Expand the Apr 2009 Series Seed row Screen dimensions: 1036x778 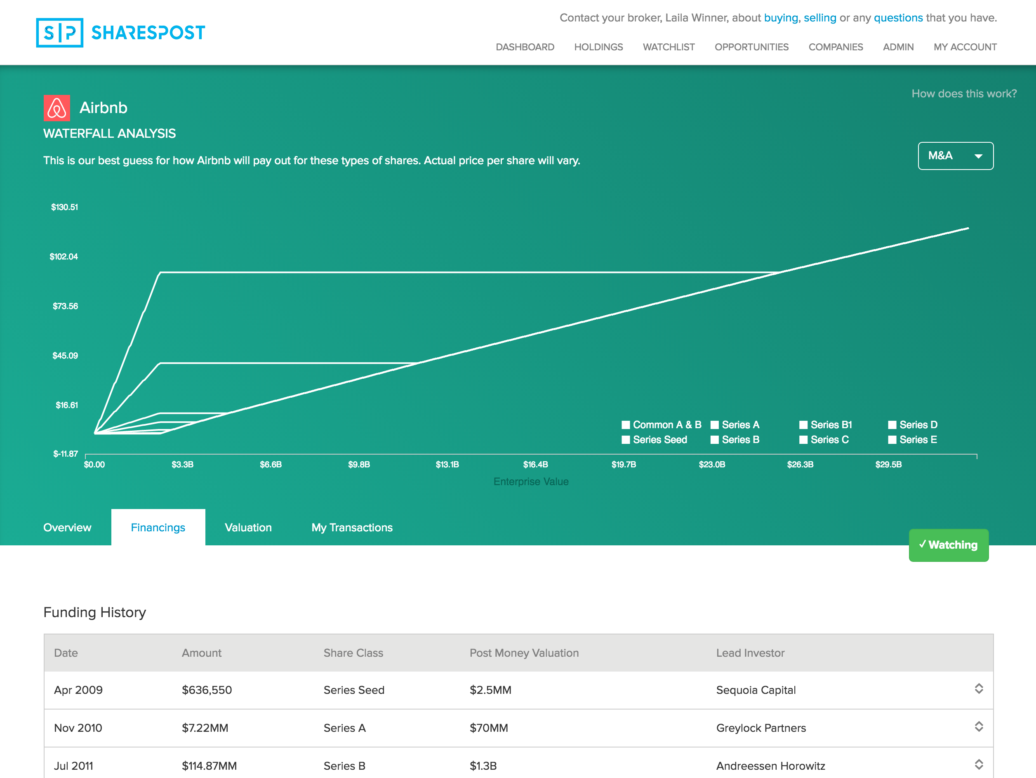click(x=979, y=688)
